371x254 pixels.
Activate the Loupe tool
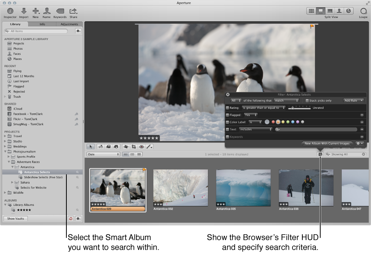click(x=363, y=11)
